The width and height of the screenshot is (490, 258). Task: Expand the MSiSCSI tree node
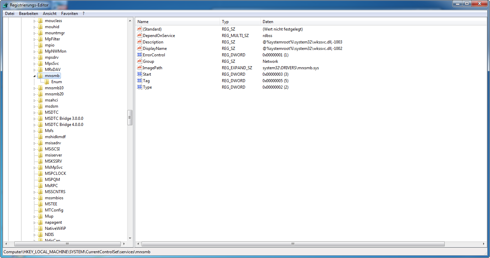pyautogui.click(x=34, y=149)
